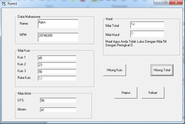Click the Form1 window icon in title bar
Screen dimensions: 185x124
coord(4,4)
